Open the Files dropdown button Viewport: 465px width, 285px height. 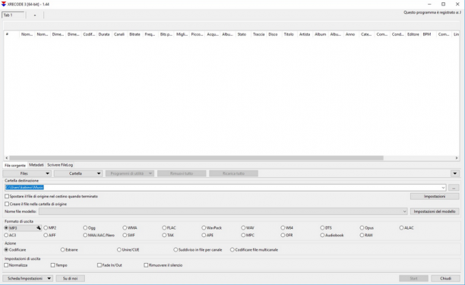tap(27, 173)
